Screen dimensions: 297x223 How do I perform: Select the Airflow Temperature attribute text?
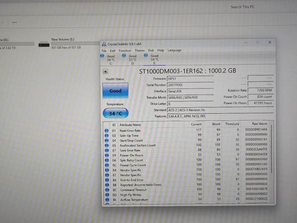tap(134, 199)
